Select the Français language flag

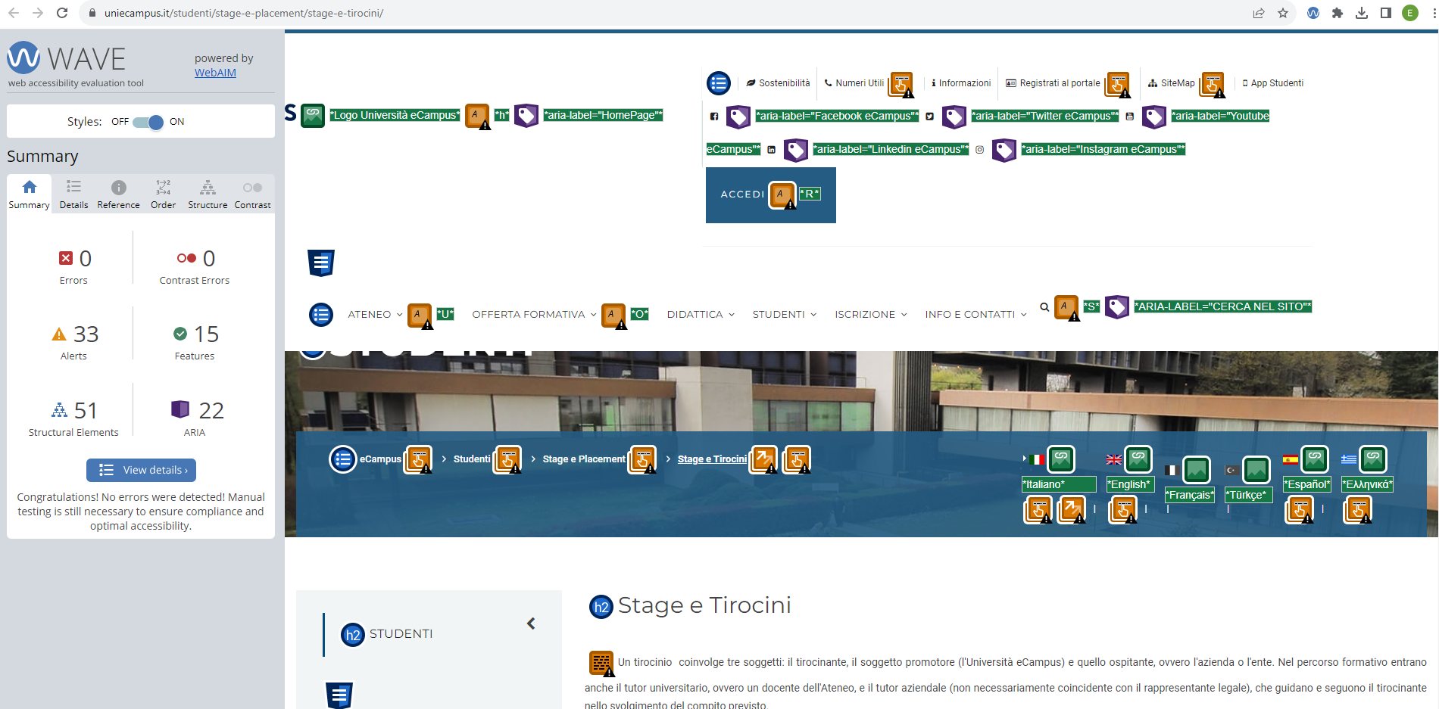point(1171,470)
